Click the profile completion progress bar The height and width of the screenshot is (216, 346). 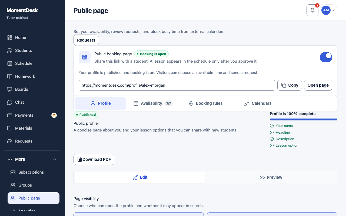pos(304,119)
